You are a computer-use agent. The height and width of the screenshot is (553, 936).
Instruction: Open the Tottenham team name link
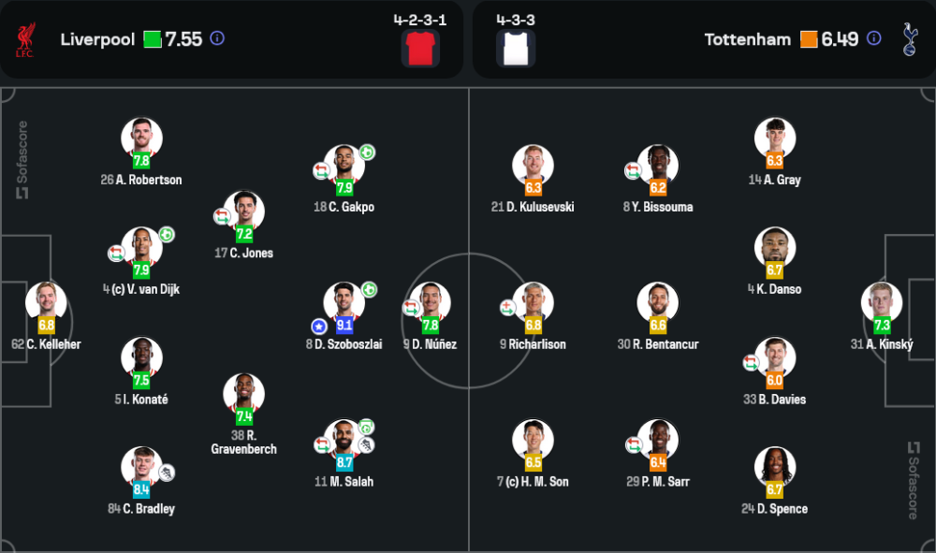tap(748, 39)
